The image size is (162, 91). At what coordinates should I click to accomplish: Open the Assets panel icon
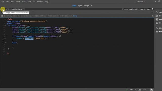pos(157,31)
